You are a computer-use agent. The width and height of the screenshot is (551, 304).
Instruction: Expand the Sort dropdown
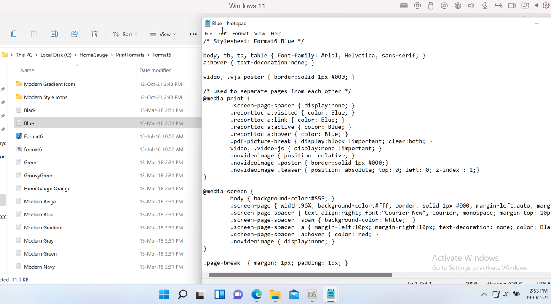tap(125, 34)
